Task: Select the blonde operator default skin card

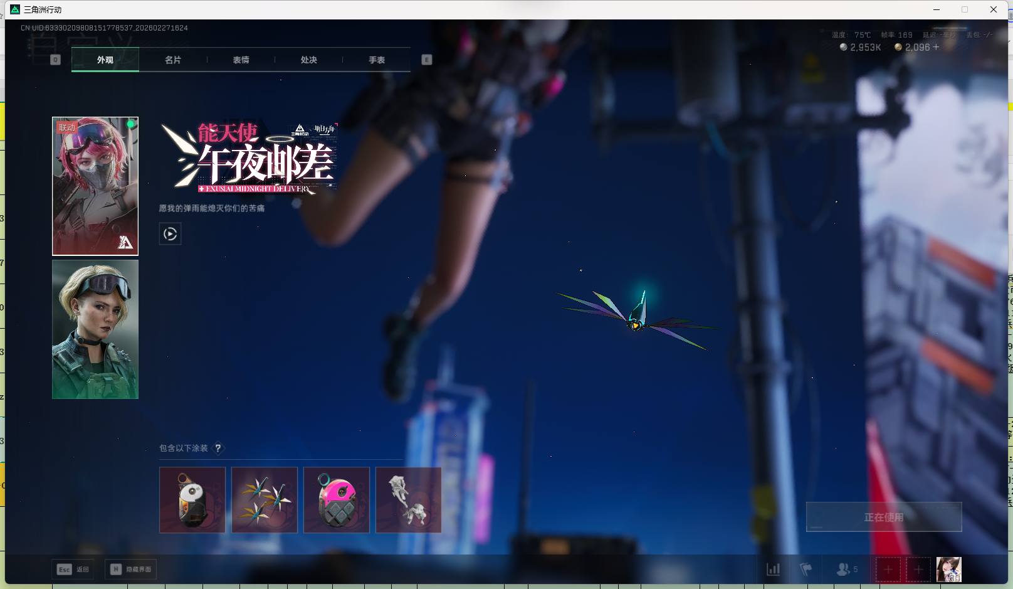Action: click(x=95, y=329)
